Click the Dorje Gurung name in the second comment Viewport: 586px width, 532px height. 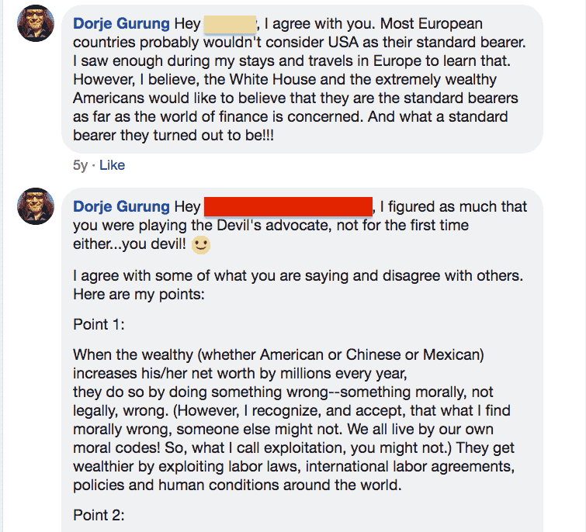click(x=120, y=206)
